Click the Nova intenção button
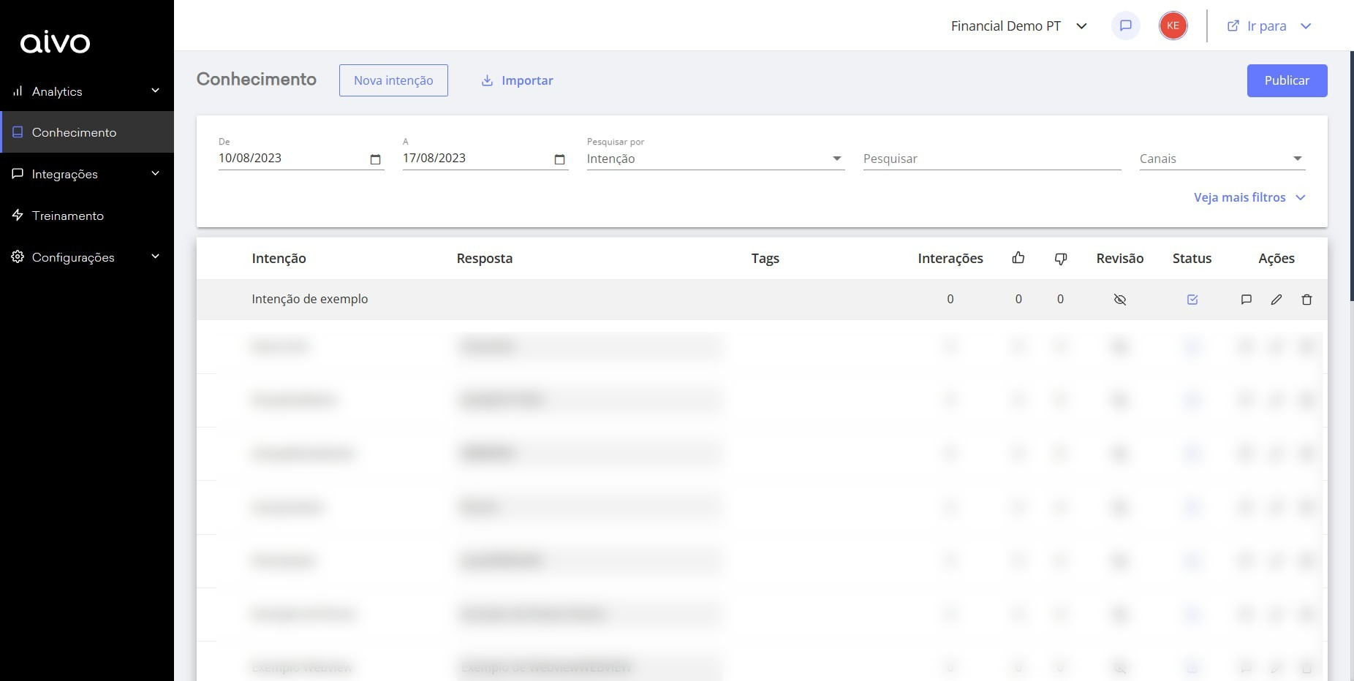 click(x=393, y=80)
